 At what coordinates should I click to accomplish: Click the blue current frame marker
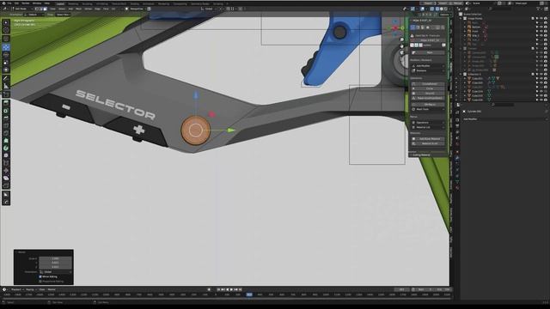click(x=249, y=294)
